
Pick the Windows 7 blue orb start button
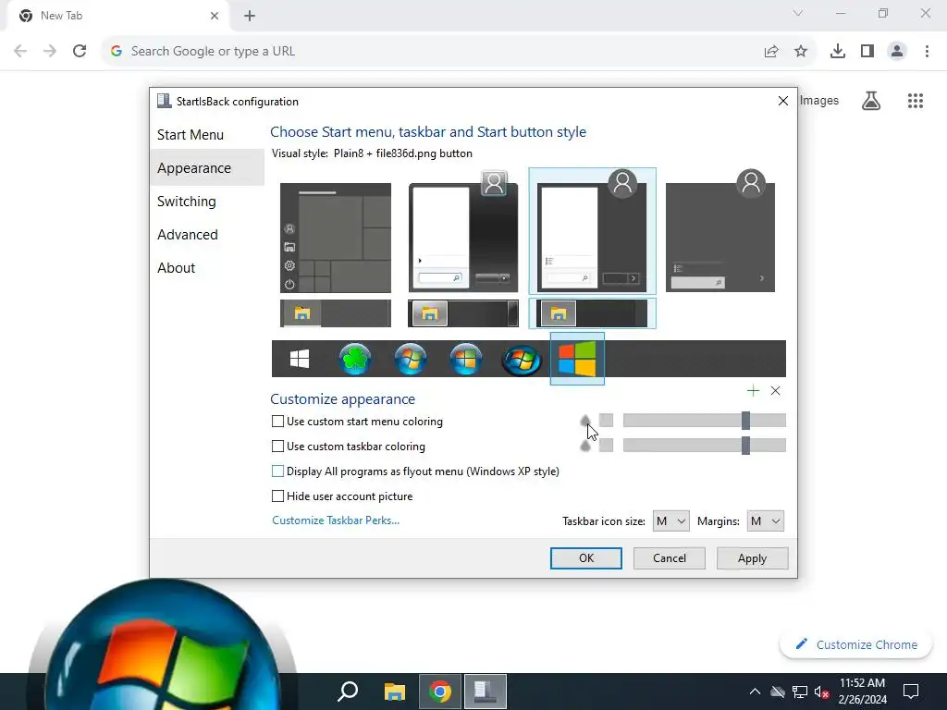(x=411, y=359)
